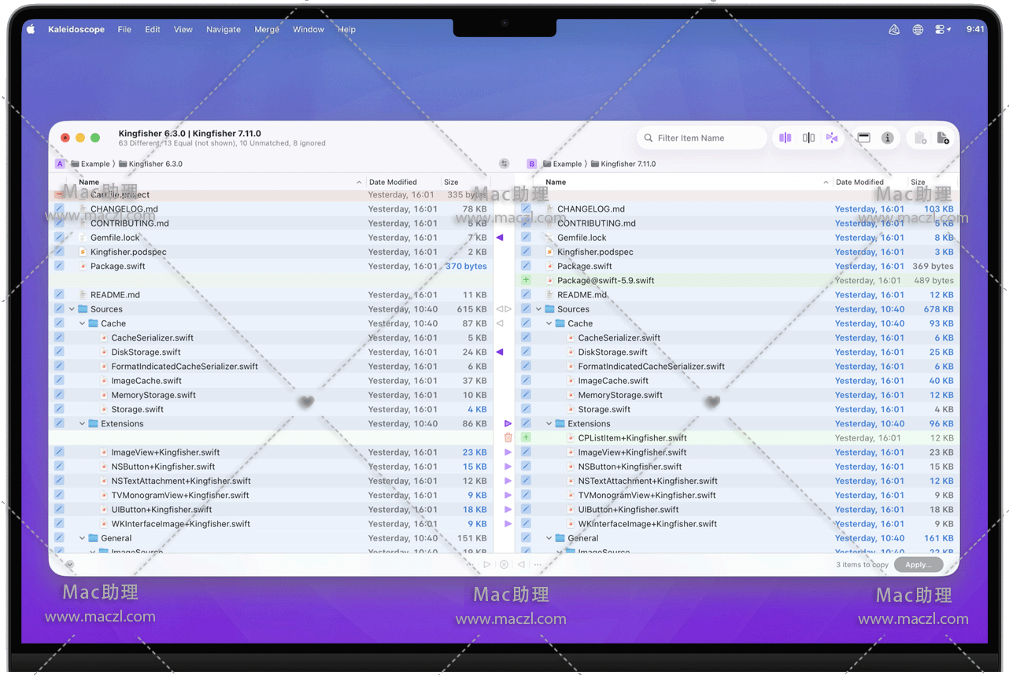The image size is (1009, 675).
Task: Click the trash icon beside CPListItem+Kingfisher.swift
Action: click(508, 438)
